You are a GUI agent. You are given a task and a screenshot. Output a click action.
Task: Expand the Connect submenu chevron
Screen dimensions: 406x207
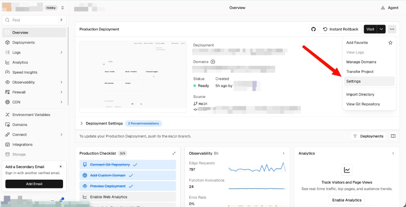[61, 135]
